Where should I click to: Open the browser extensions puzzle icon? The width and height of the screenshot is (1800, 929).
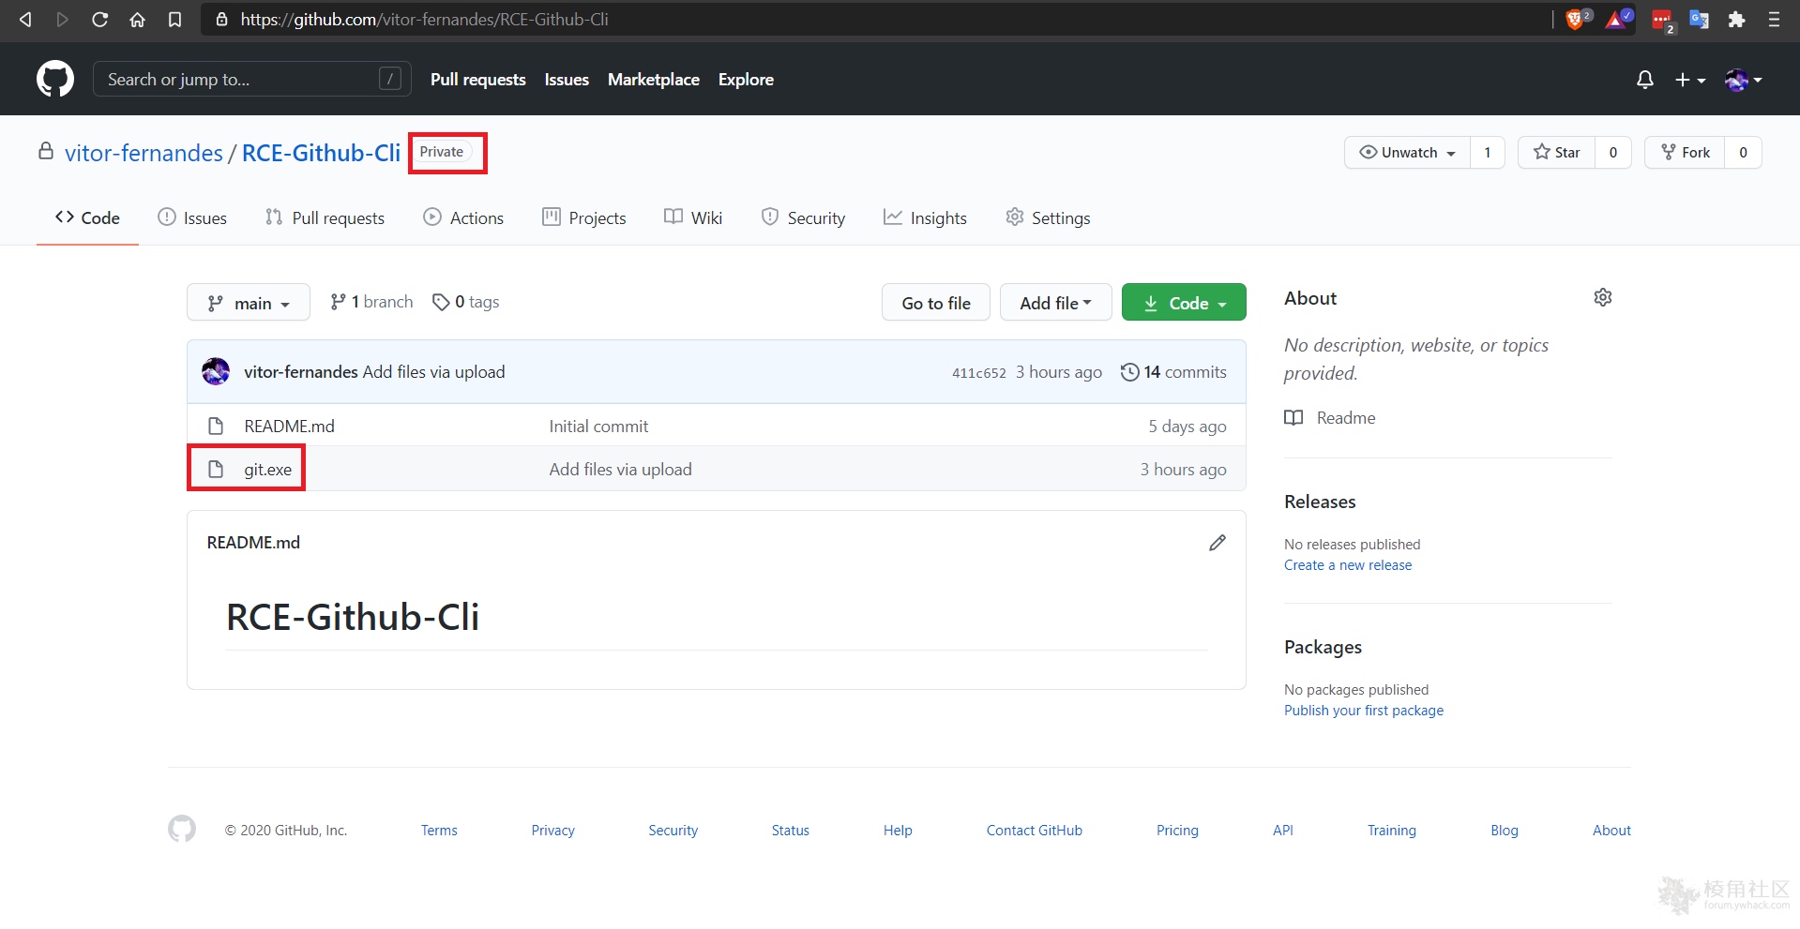coord(1736,20)
